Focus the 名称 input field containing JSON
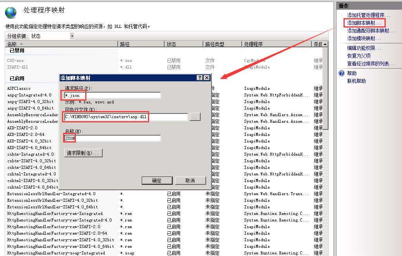Screen dimensions: 402x256 (112, 138)
